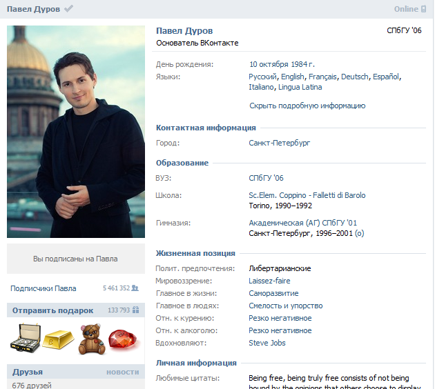Open the Подписчики Павла followers list
The height and width of the screenshot is (389, 435).
click(x=43, y=288)
